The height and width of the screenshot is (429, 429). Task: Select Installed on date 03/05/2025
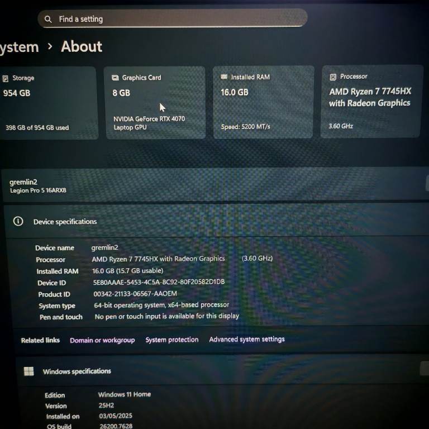(x=116, y=416)
